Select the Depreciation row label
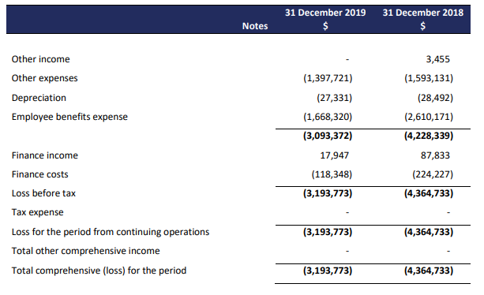 coord(39,98)
